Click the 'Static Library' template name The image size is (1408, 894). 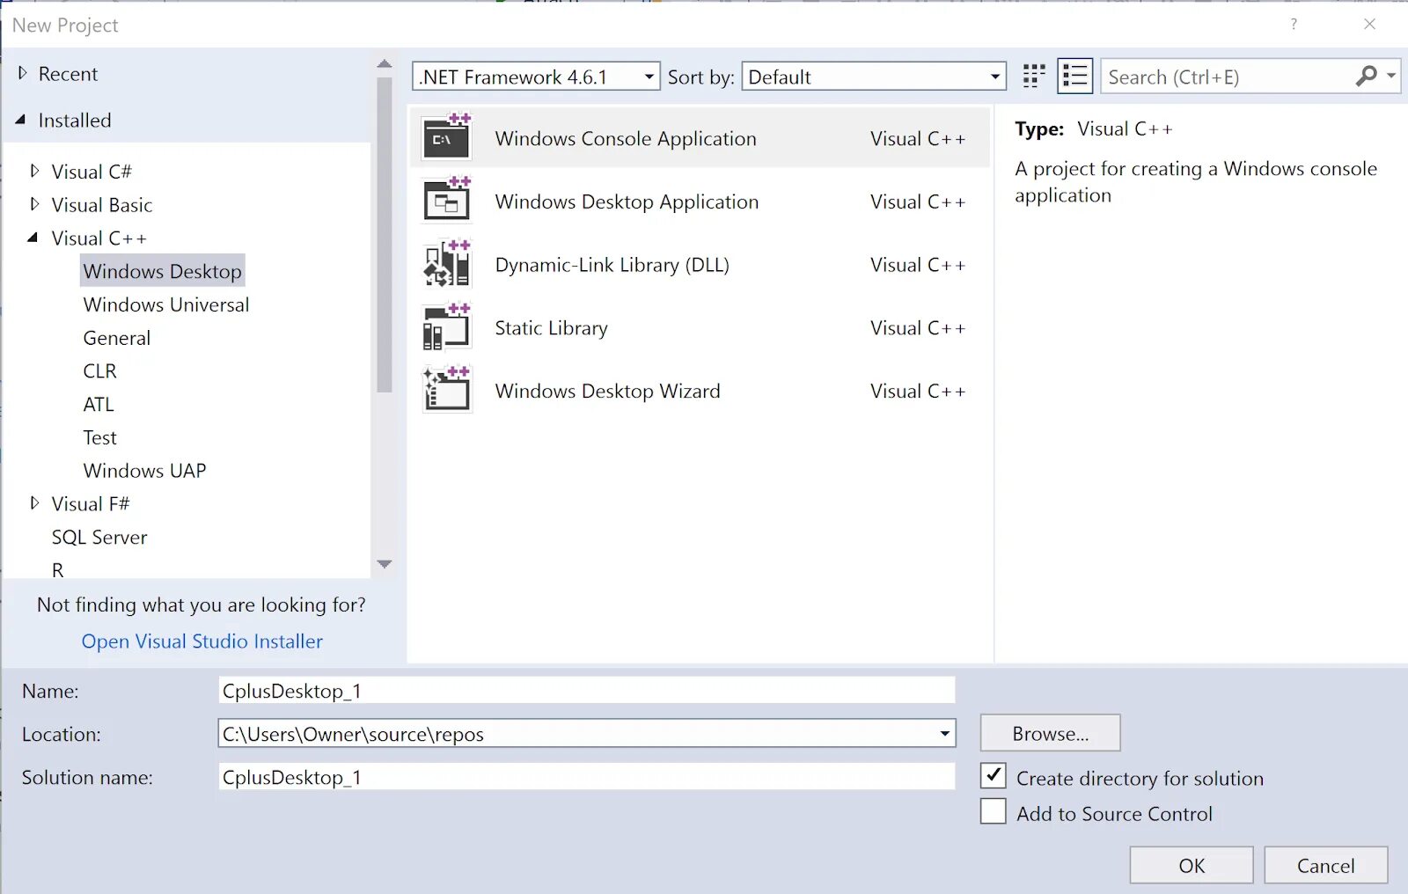click(x=551, y=328)
